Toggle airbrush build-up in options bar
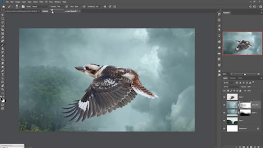This screenshot has width=263, height=148. point(84,7)
